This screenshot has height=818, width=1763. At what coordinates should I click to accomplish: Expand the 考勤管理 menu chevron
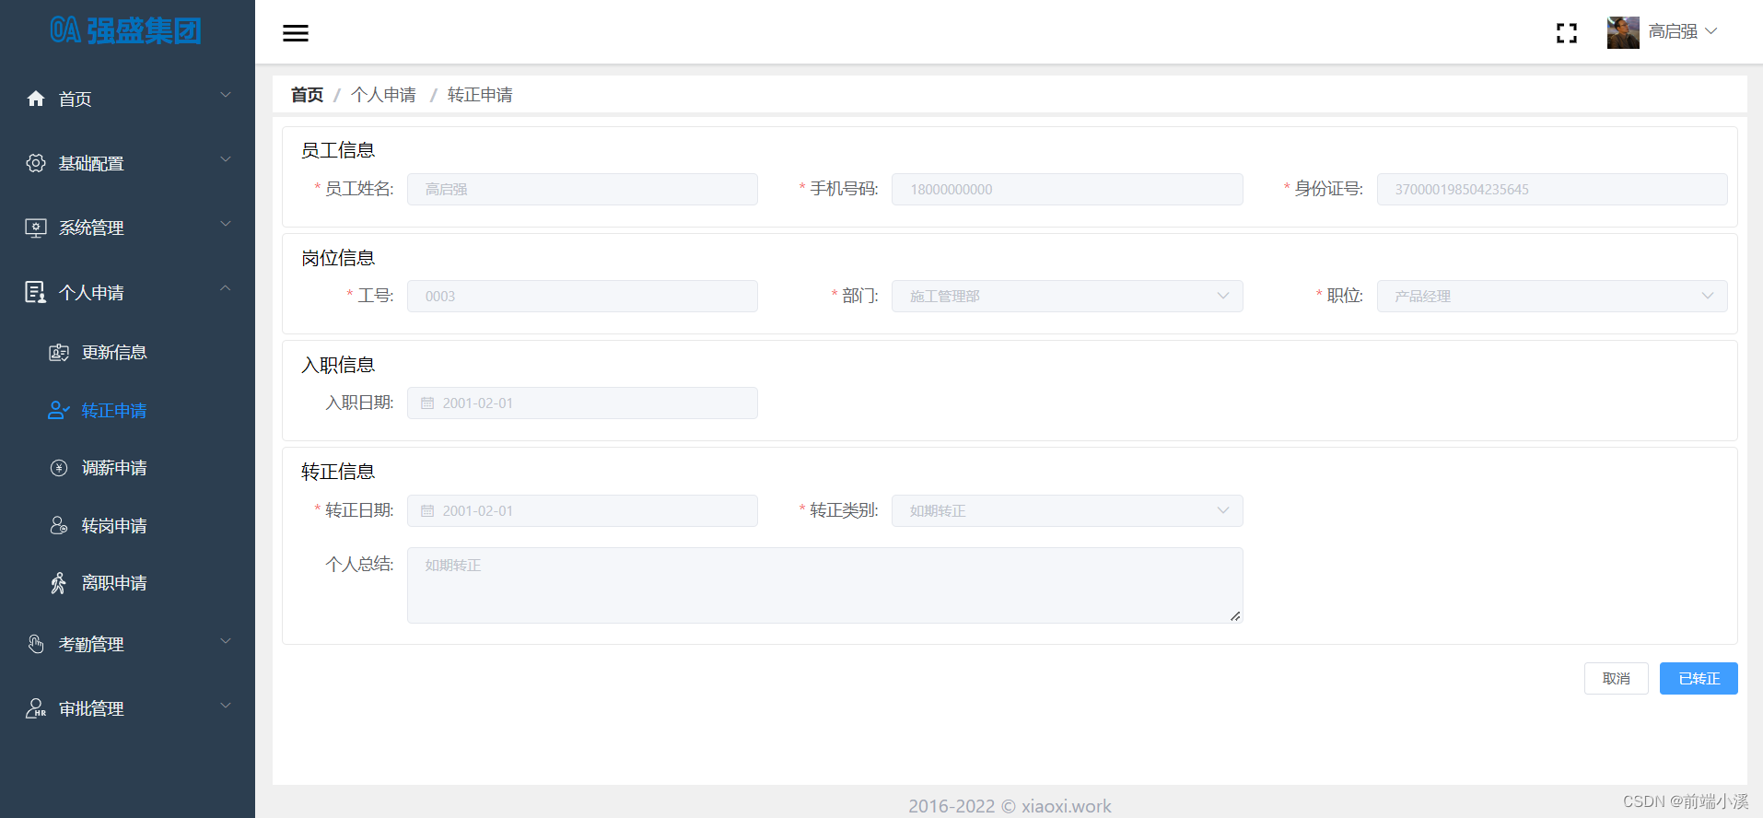click(226, 641)
